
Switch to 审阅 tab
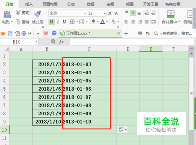point(110,4)
